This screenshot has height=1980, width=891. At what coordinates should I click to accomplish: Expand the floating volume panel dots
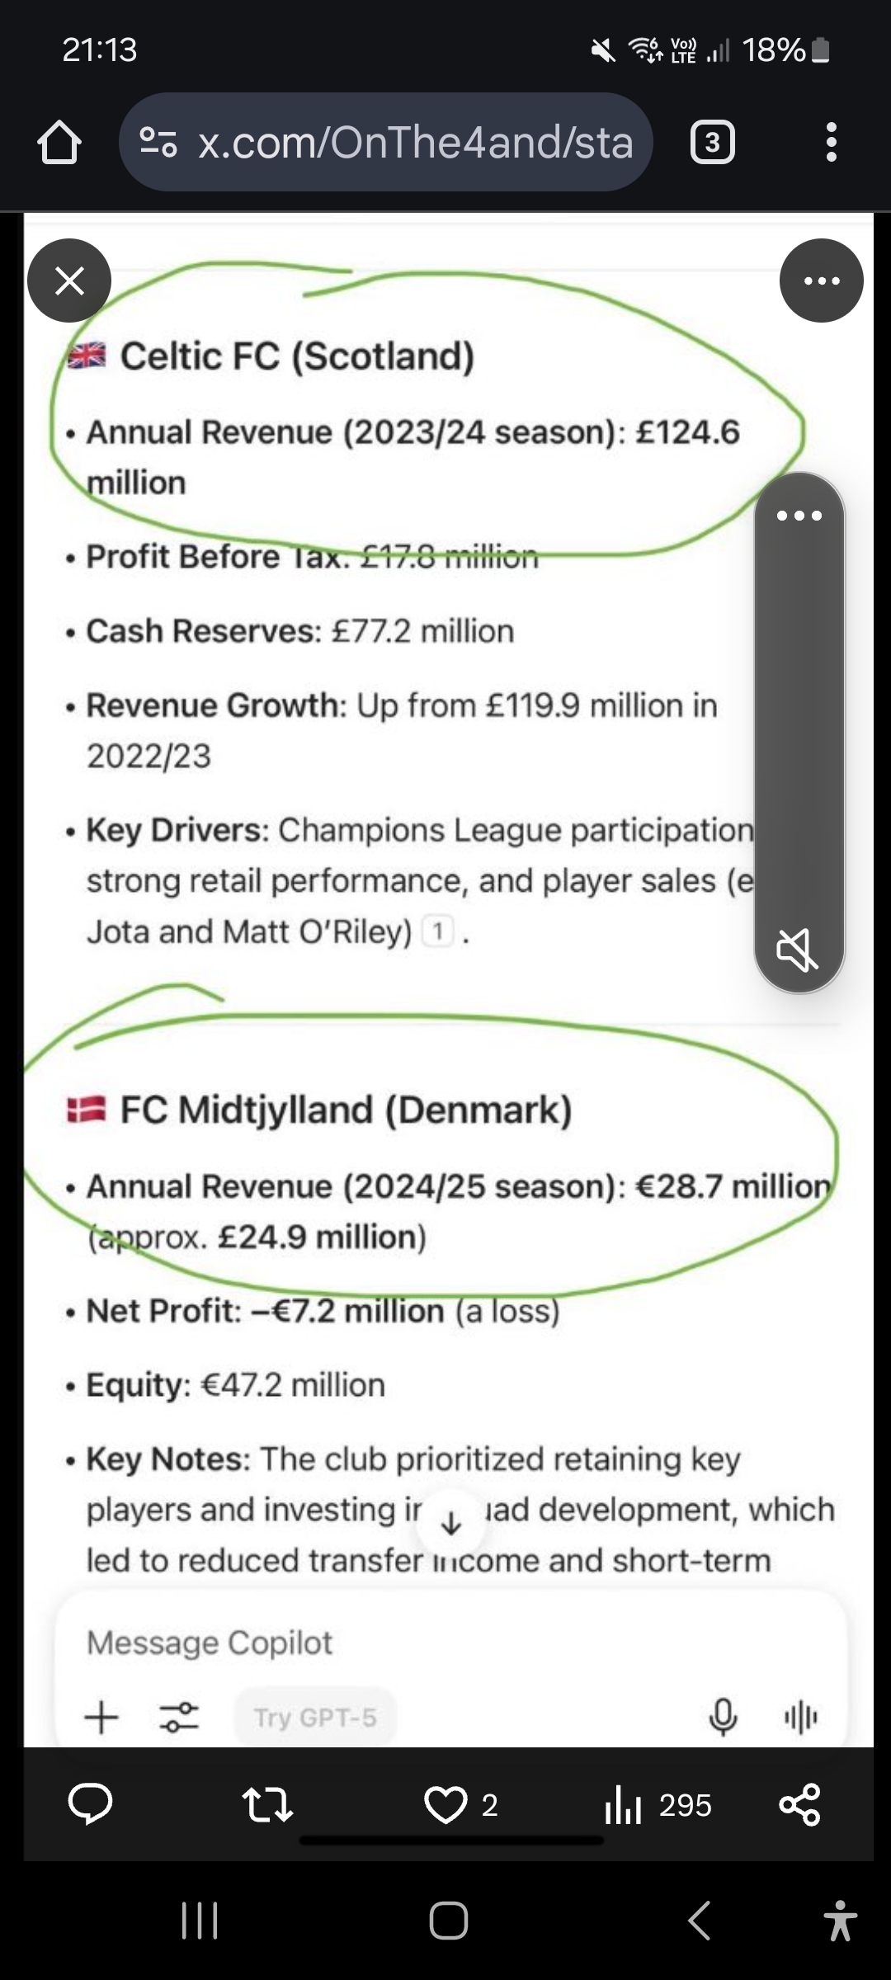pos(799,516)
